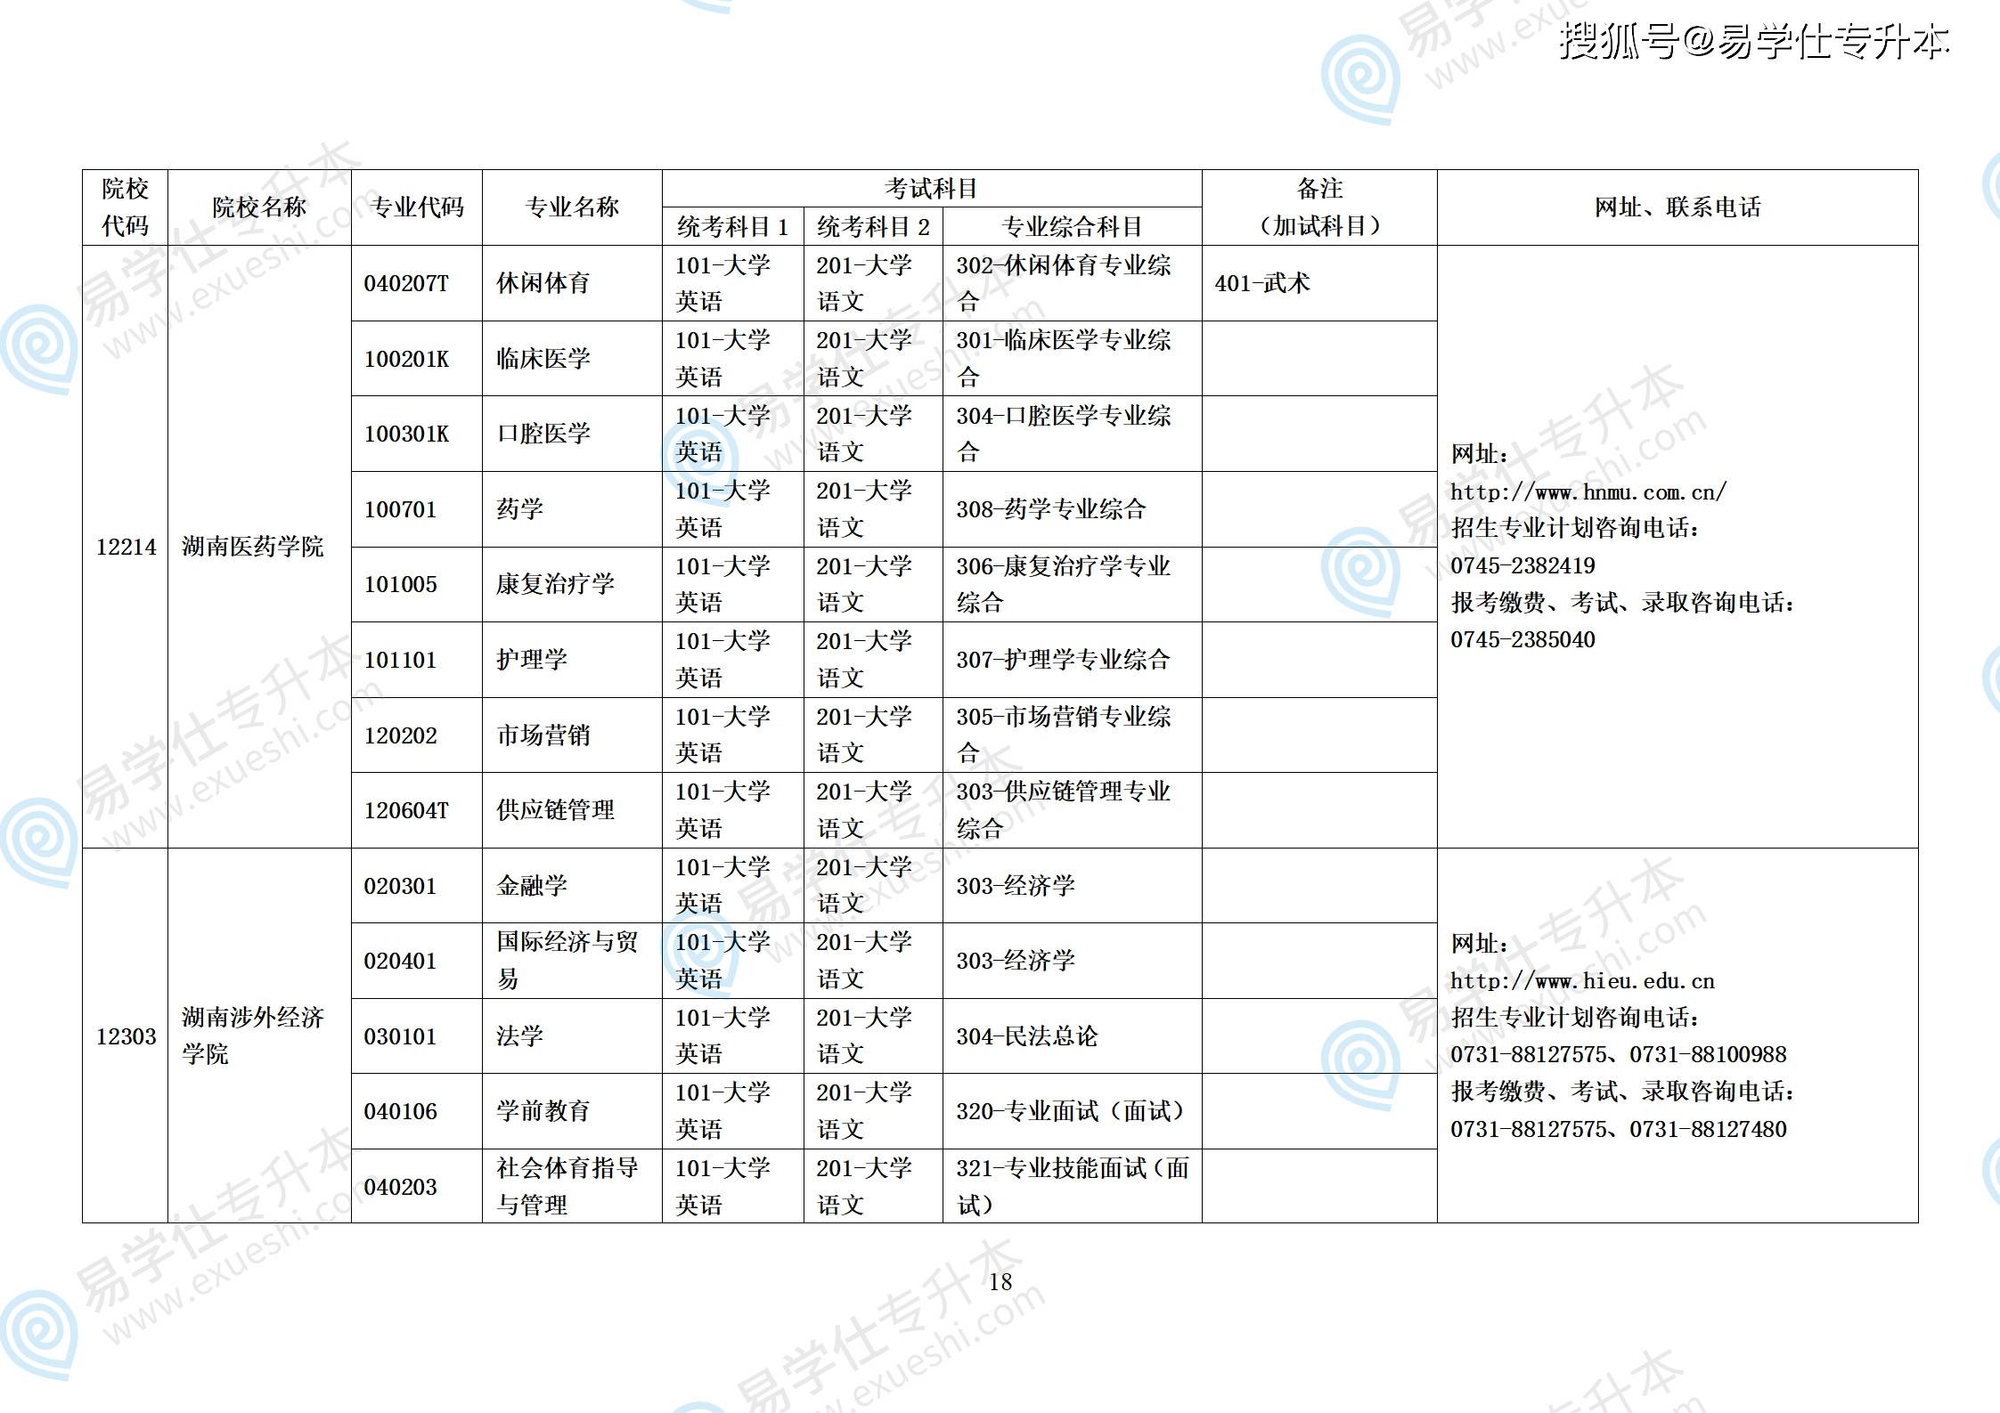Click subject 305-市场营销专业综合
The height and width of the screenshot is (1413, 2000).
click(x=1064, y=735)
